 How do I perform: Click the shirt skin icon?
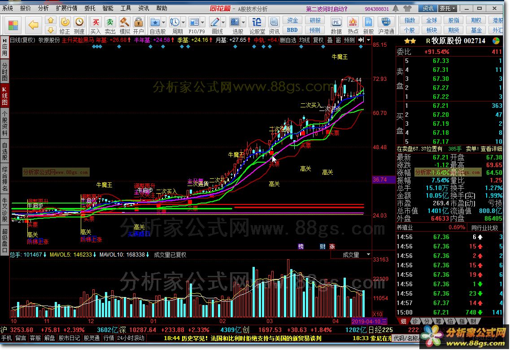pyautogui.click(x=408, y=9)
